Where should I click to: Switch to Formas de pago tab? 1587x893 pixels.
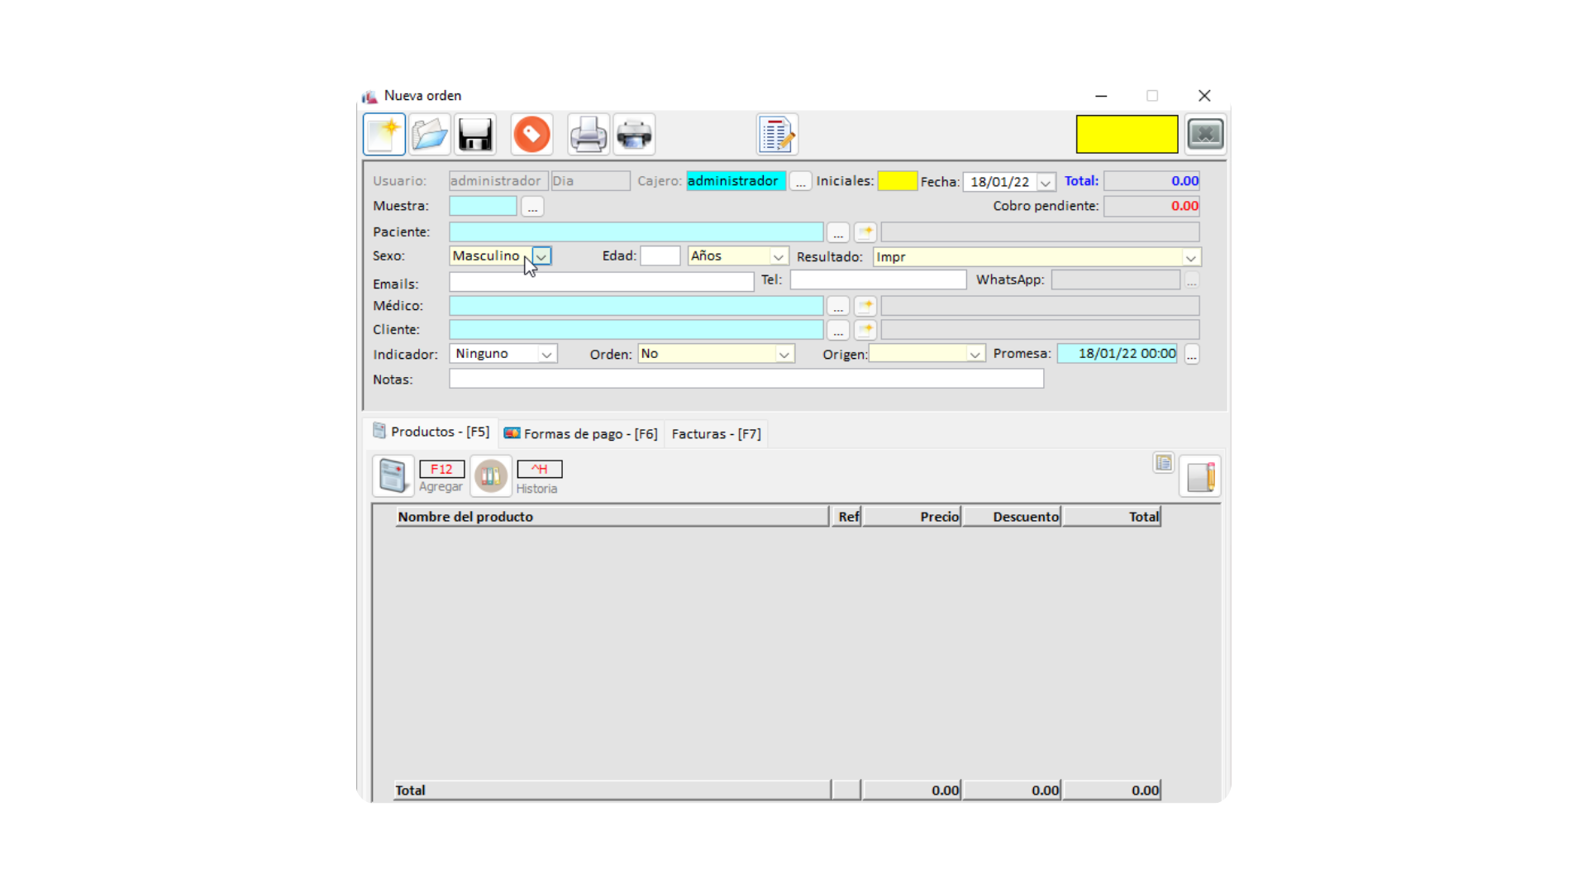click(581, 433)
